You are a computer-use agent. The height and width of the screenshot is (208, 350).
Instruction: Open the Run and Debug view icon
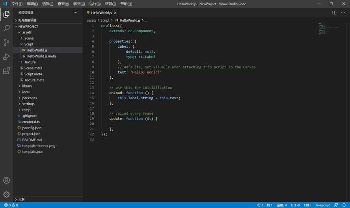pyautogui.click(x=6, y=56)
